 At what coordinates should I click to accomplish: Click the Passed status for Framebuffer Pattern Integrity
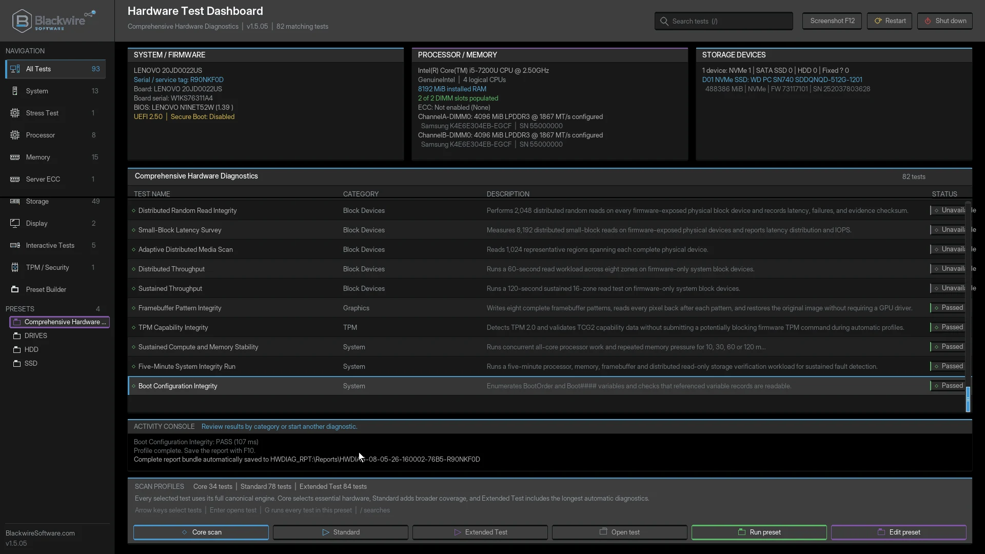tap(948, 308)
